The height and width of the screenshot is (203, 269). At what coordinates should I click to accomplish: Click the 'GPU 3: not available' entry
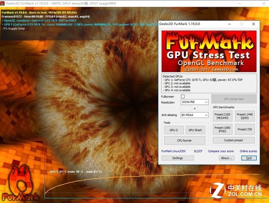tap(177, 87)
